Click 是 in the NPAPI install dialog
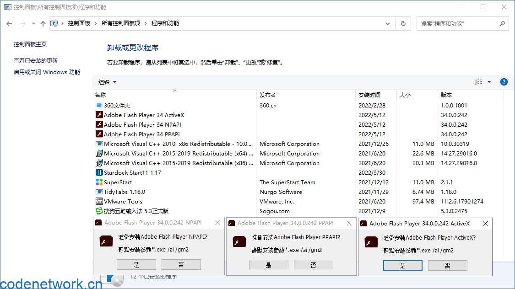515x289 pixels. point(136,264)
